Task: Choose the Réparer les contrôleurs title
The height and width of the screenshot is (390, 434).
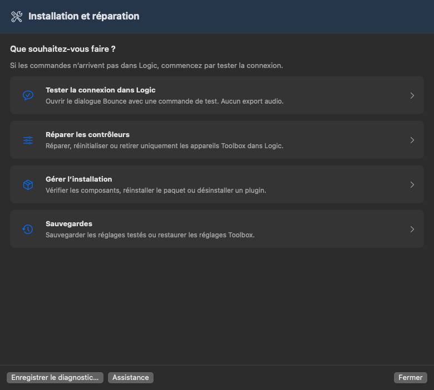Action: 87,135
